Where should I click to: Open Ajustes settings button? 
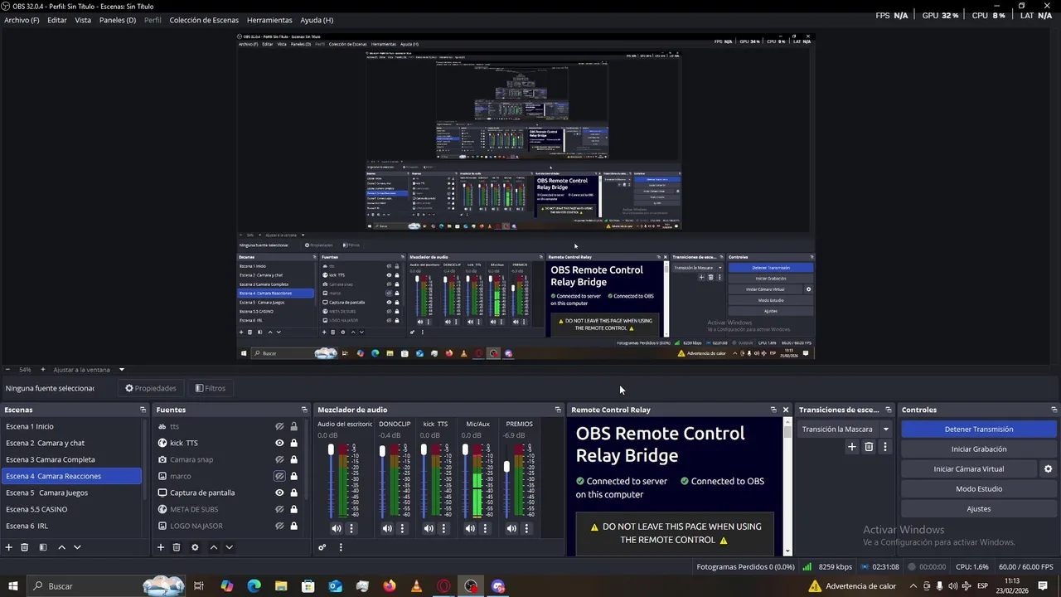coord(978,509)
